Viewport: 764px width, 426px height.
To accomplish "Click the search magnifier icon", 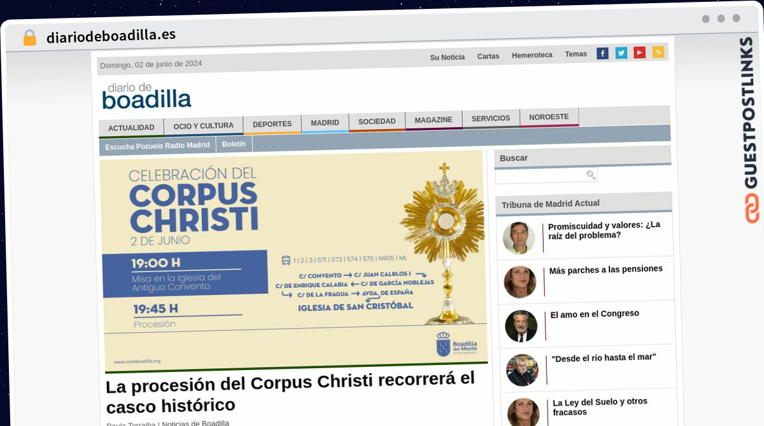I will 591,175.
